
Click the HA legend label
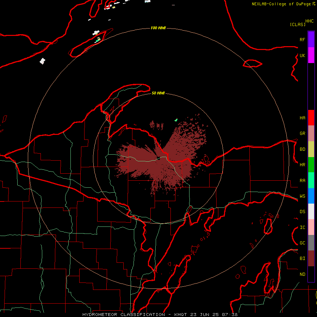click(x=303, y=118)
